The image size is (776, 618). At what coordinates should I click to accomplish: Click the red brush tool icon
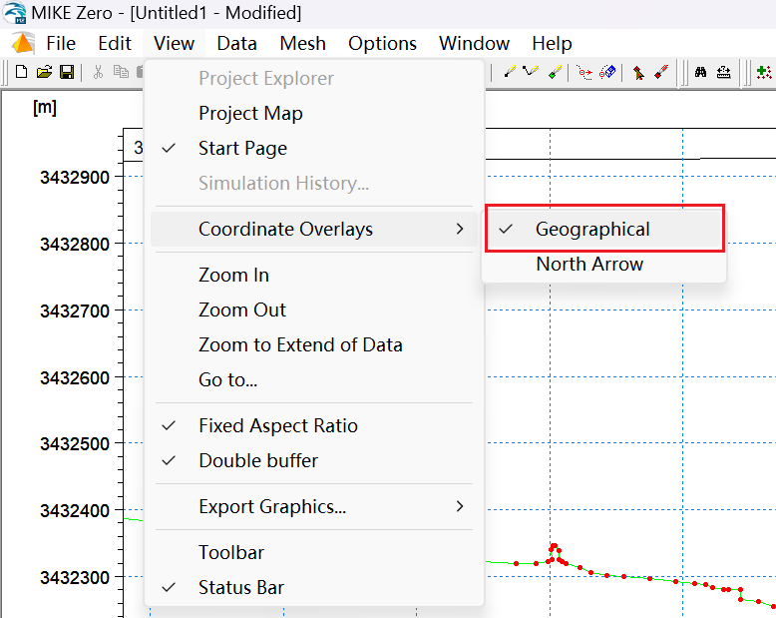point(661,72)
